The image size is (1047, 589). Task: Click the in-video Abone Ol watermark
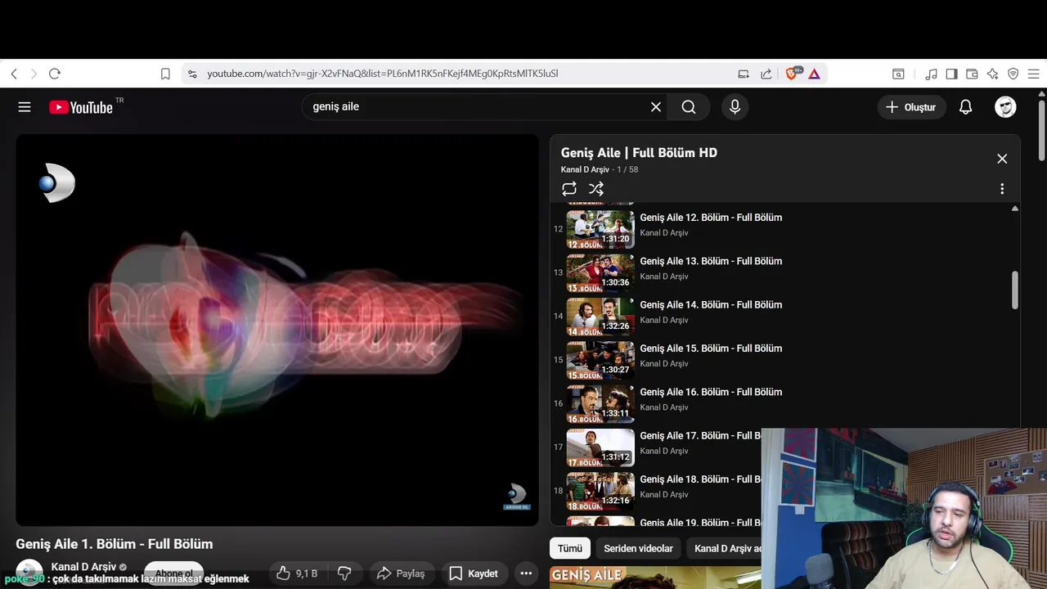(516, 497)
